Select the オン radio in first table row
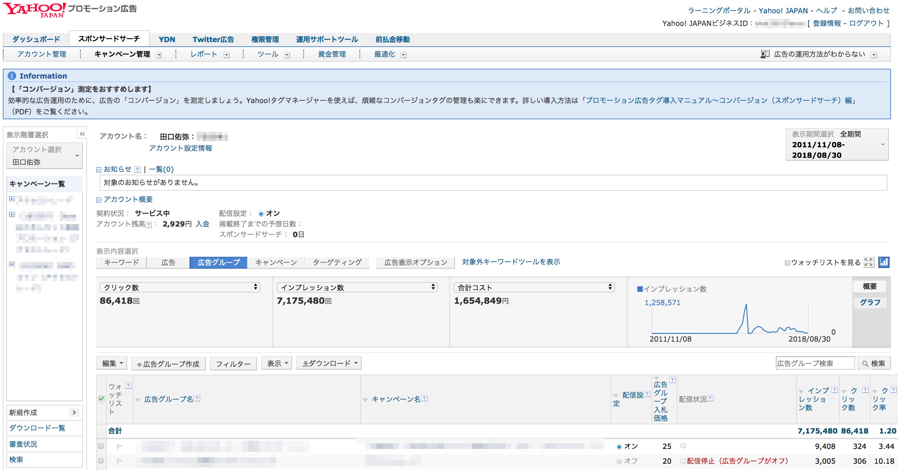Image resolution: width=898 pixels, height=470 pixels. click(619, 446)
